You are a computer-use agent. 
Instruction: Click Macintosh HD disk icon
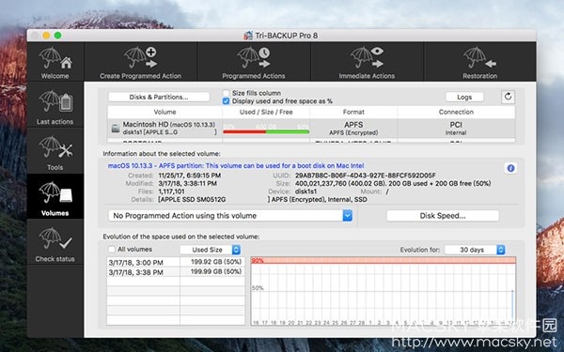[116, 128]
